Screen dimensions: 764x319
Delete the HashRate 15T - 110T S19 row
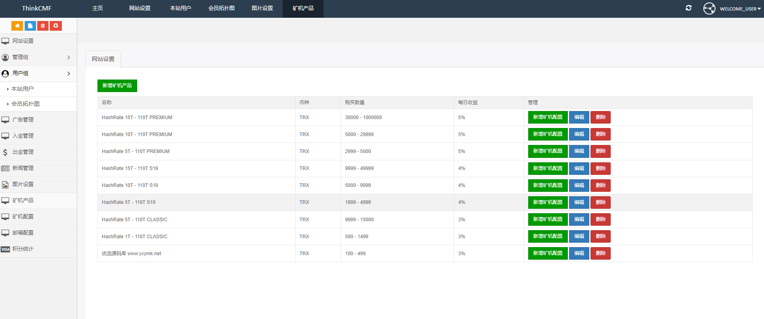(x=601, y=168)
